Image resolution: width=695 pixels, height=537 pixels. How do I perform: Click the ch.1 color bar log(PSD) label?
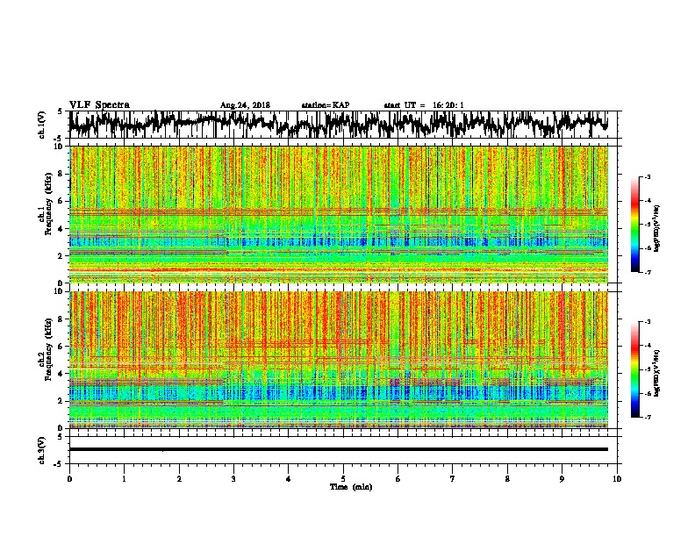point(657,229)
